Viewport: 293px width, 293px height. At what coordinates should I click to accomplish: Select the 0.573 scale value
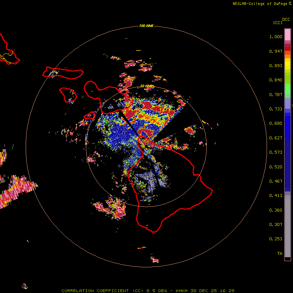pyautogui.click(x=276, y=152)
